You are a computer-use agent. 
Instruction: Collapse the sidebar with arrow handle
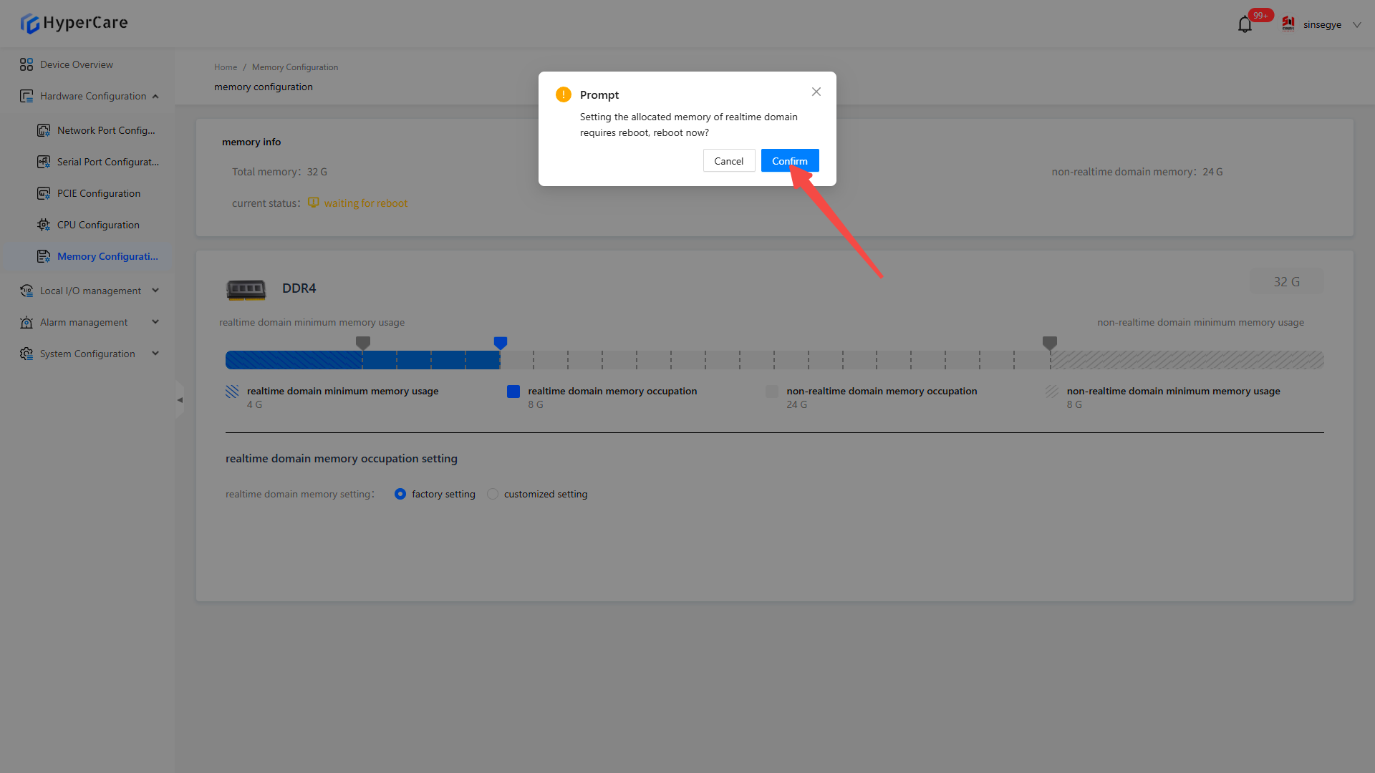pos(180,400)
